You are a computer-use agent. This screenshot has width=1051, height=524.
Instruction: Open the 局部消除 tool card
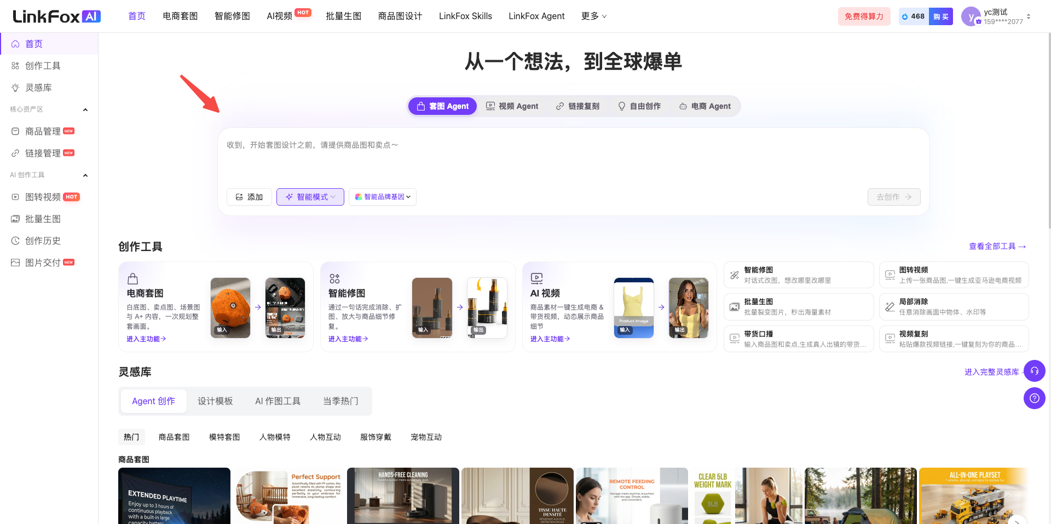(954, 307)
